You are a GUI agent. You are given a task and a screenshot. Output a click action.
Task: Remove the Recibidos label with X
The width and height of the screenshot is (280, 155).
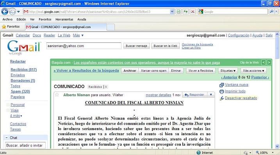tap(106, 87)
